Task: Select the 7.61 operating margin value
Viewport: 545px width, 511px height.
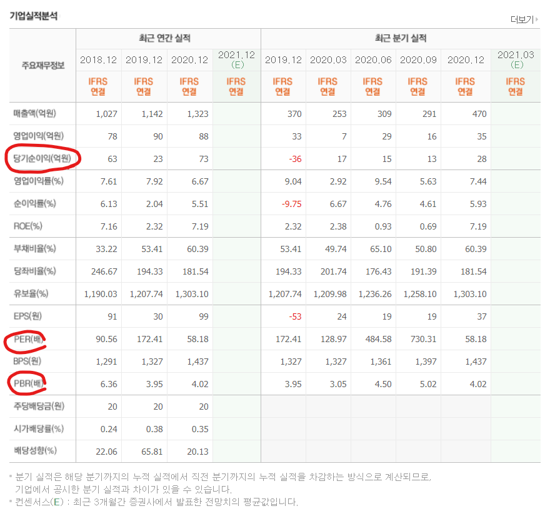Action: click(109, 181)
